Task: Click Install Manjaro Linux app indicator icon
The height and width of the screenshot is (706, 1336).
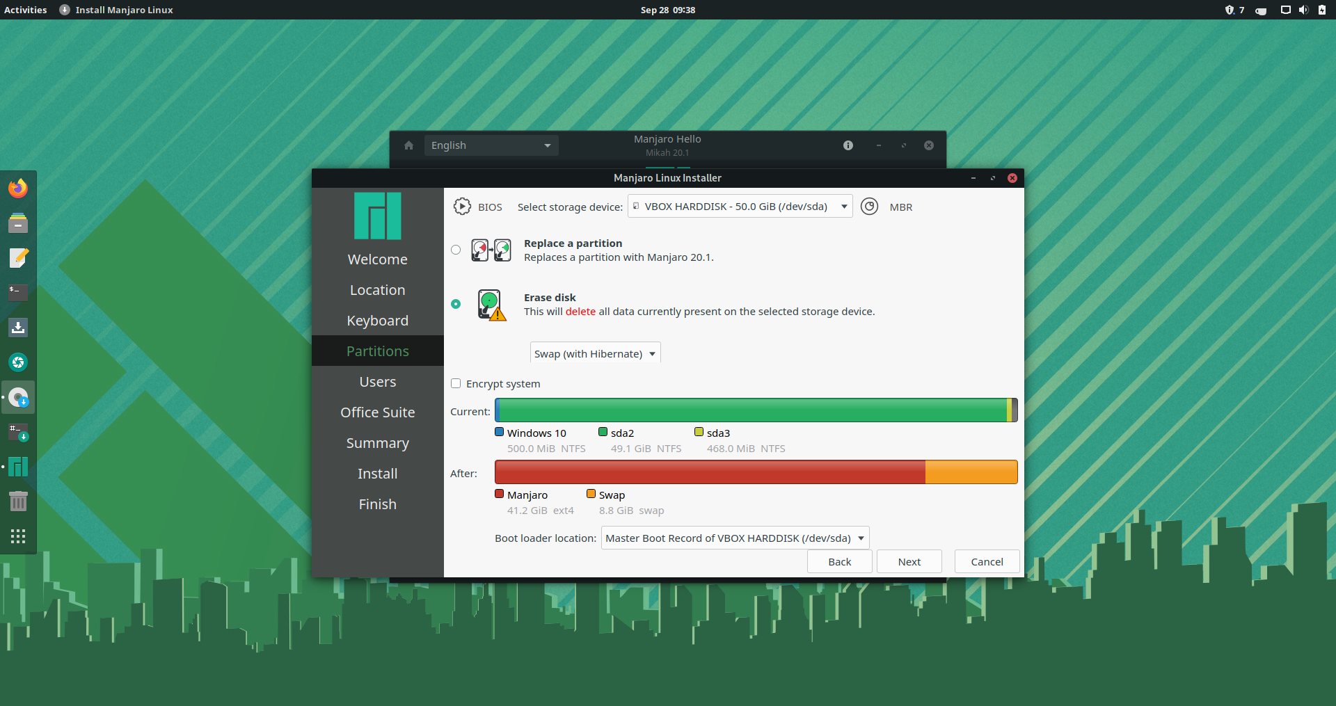Action: tap(65, 10)
